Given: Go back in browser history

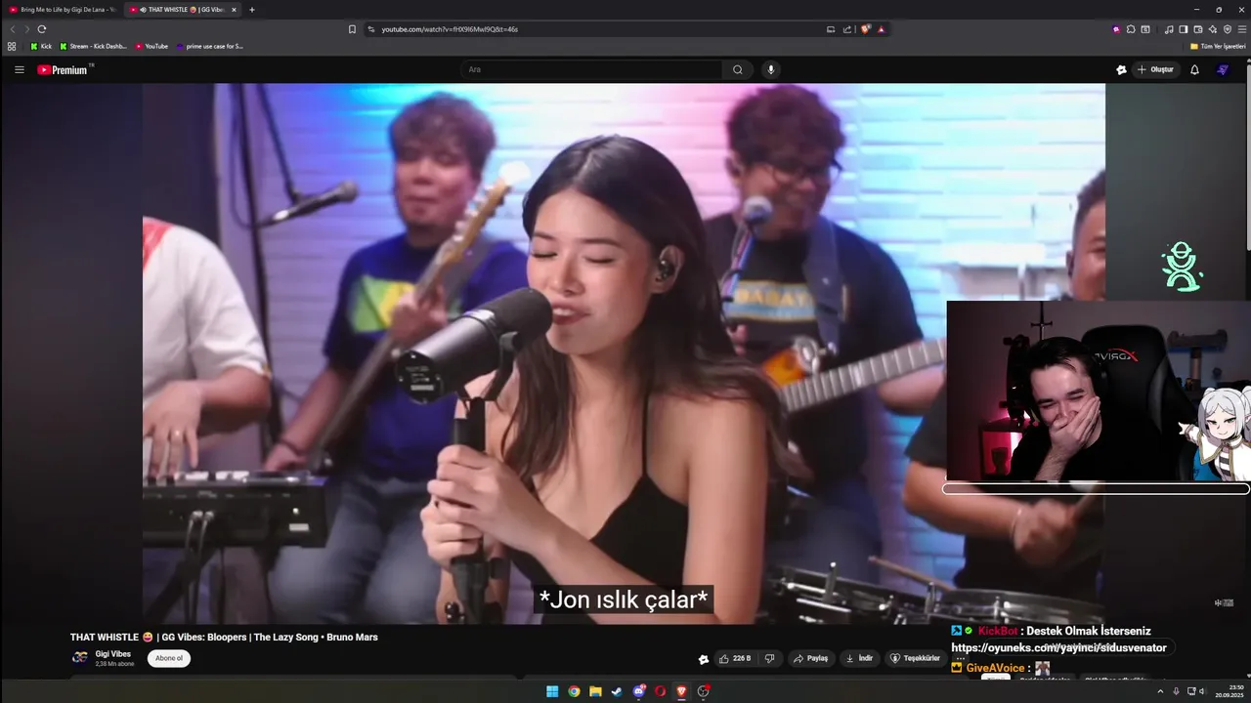Looking at the screenshot, I should (x=13, y=29).
